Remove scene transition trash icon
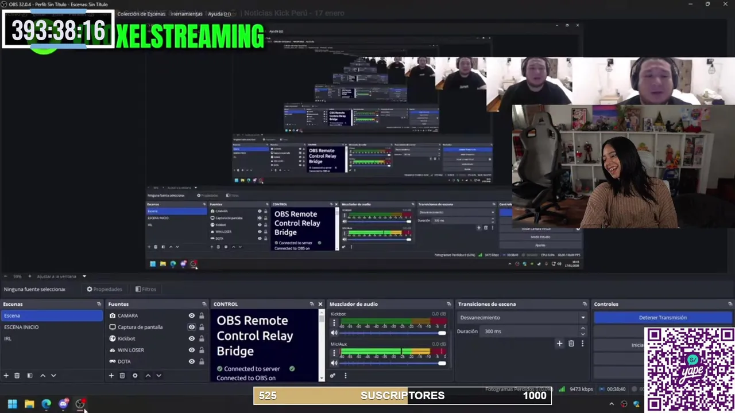 coord(571,344)
